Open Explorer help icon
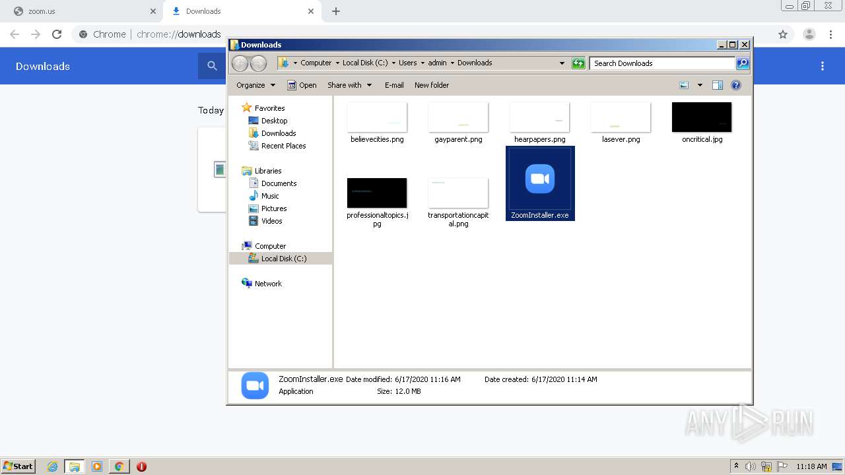 736,85
